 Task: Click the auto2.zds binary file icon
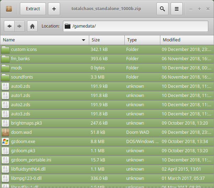[x=5, y=105]
